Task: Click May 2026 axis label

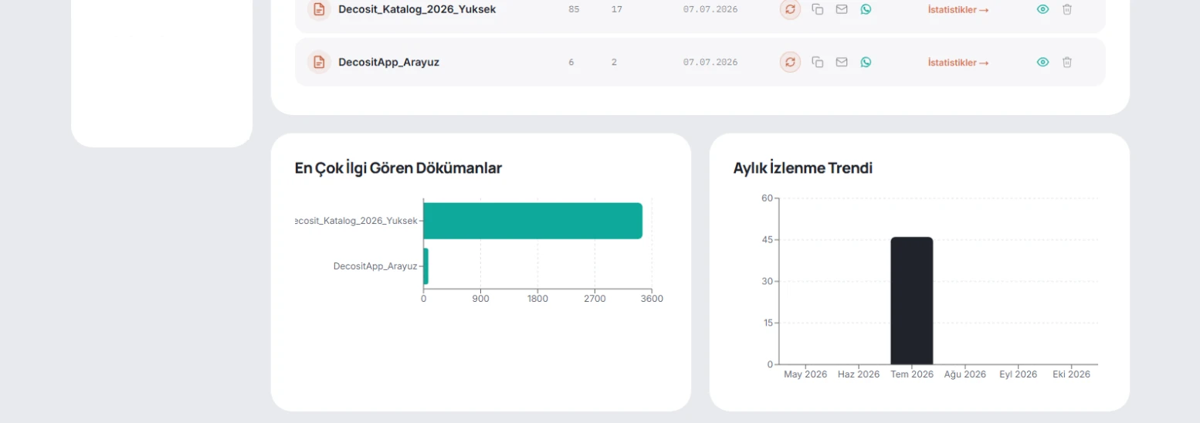Action: tap(805, 374)
